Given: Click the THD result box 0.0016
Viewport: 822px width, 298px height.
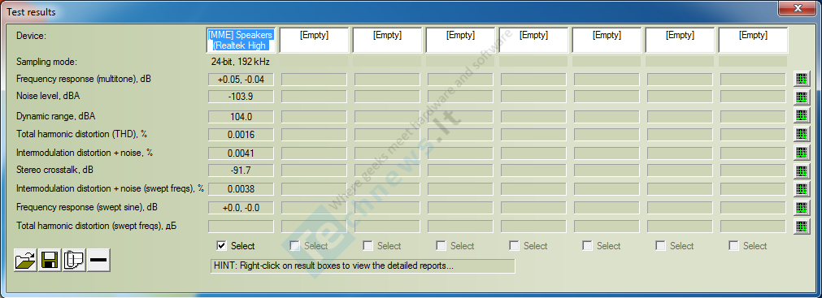Looking at the screenshot, I should click(241, 135).
